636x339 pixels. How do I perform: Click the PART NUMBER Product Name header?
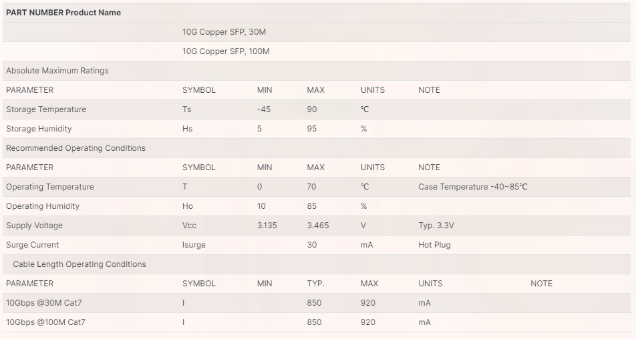63,13
